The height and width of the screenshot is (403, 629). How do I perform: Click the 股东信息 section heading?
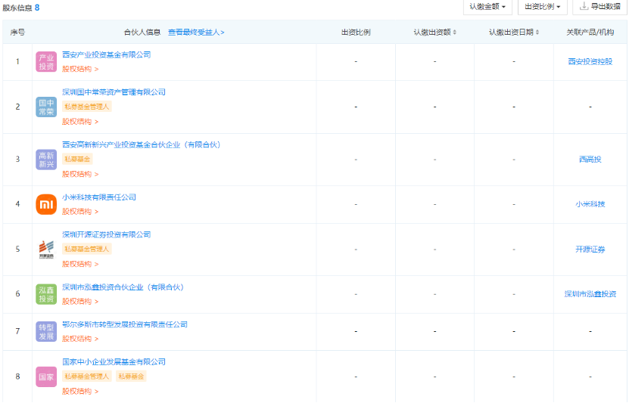click(17, 8)
